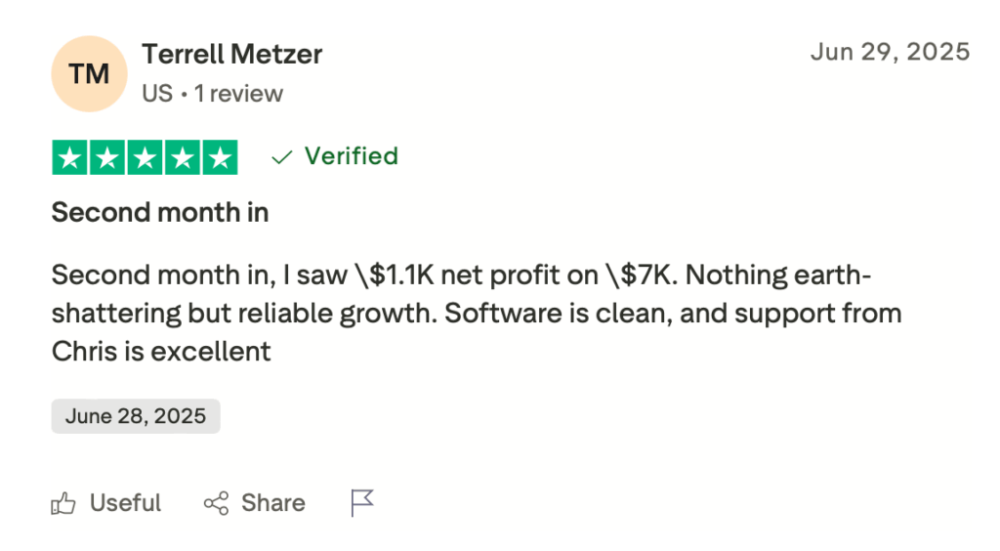Click the US country label
The image size is (1000, 551).
156,94
